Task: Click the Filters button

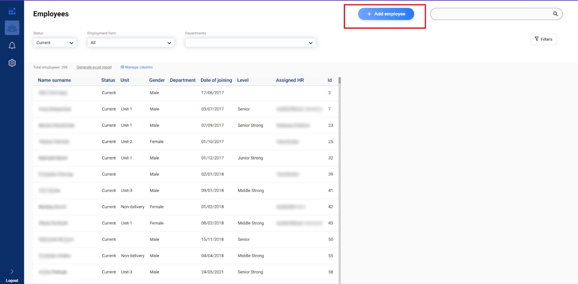Action: point(543,39)
